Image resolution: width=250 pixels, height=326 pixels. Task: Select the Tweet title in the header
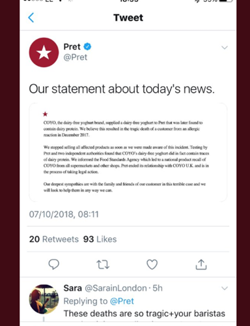(128, 18)
